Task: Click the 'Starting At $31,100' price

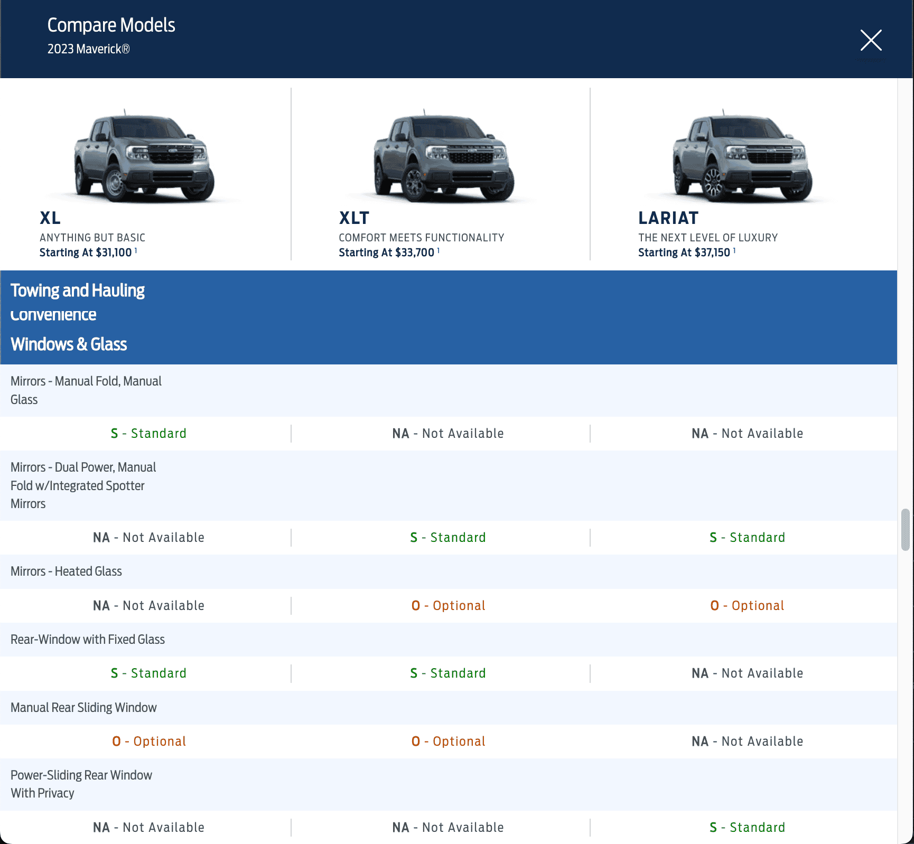Action: tap(86, 252)
